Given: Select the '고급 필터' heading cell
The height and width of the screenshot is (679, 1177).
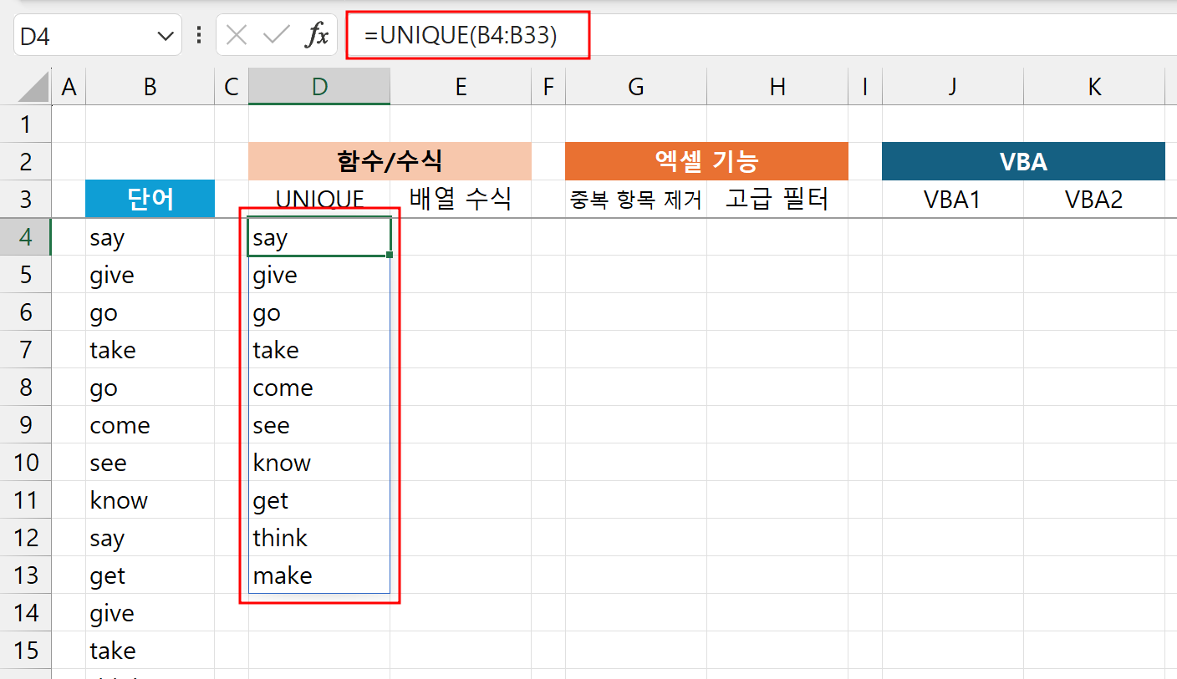Looking at the screenshot, I should (x=777, y=199).
